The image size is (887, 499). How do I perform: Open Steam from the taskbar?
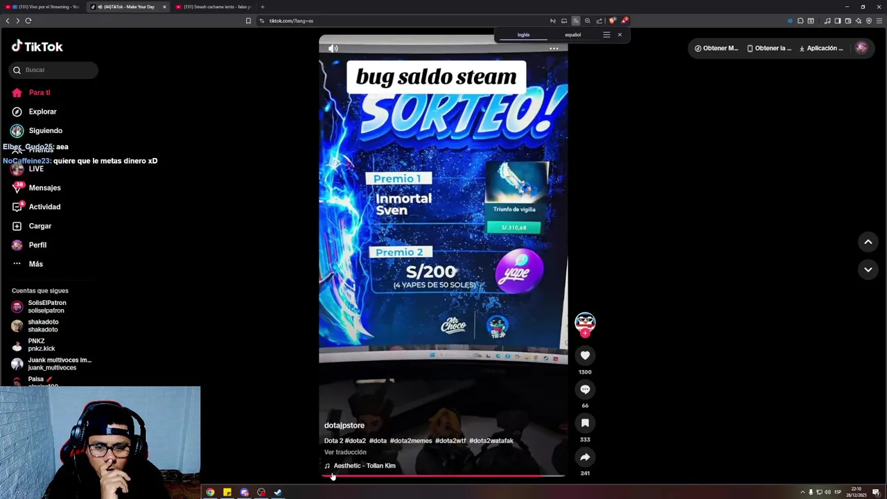click(278, 493)
